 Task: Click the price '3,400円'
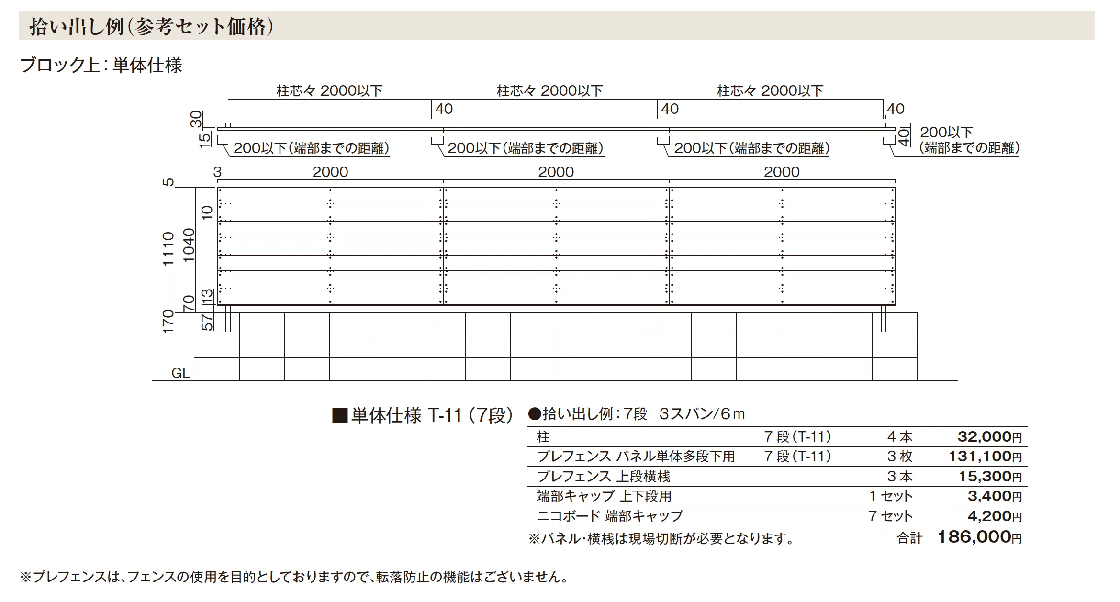995,496
